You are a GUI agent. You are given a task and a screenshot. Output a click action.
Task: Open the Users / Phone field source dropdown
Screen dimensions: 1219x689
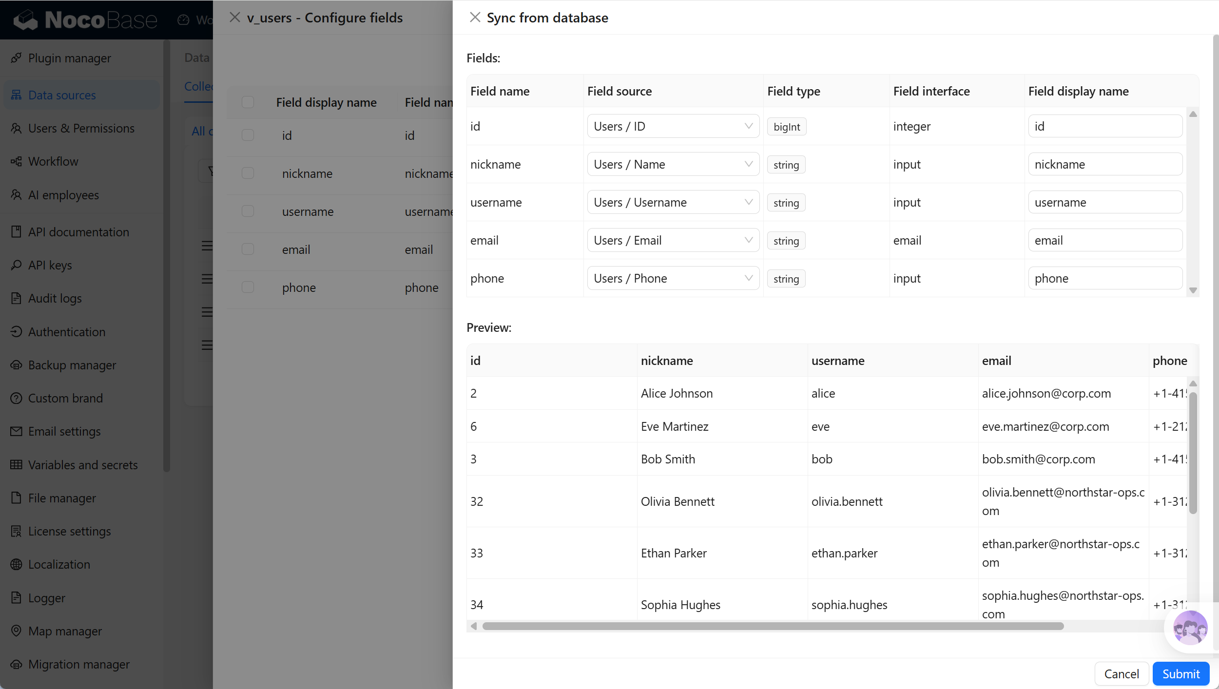pyautogui.click(x=673, y=278)
